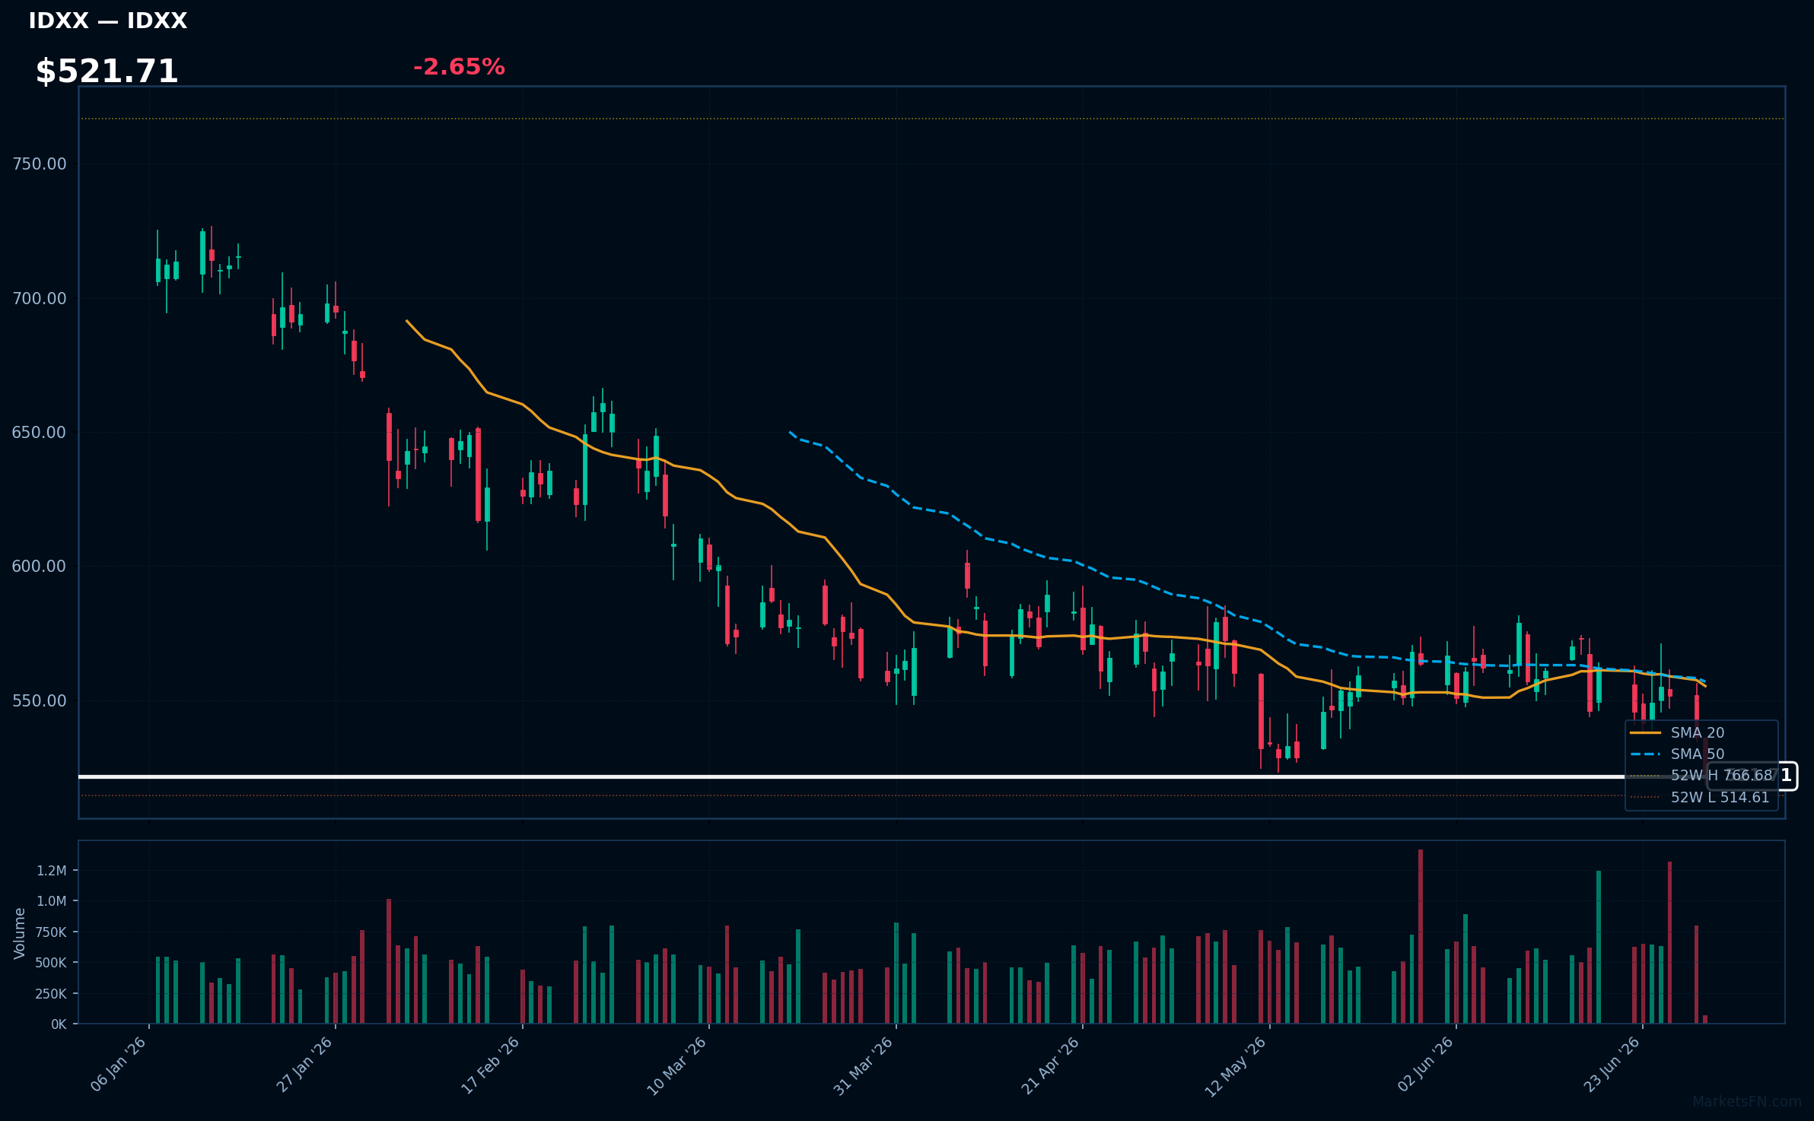Click the 06 Jan '26 date label
Viewport: 1814px width, 1121px height.
[119, 1064]
